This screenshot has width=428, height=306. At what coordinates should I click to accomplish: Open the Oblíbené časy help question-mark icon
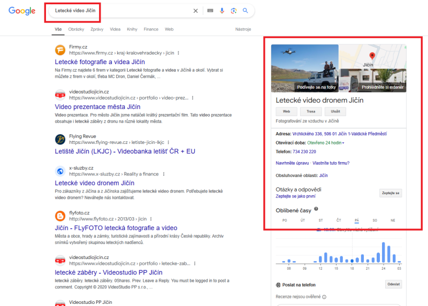(316, 209)
